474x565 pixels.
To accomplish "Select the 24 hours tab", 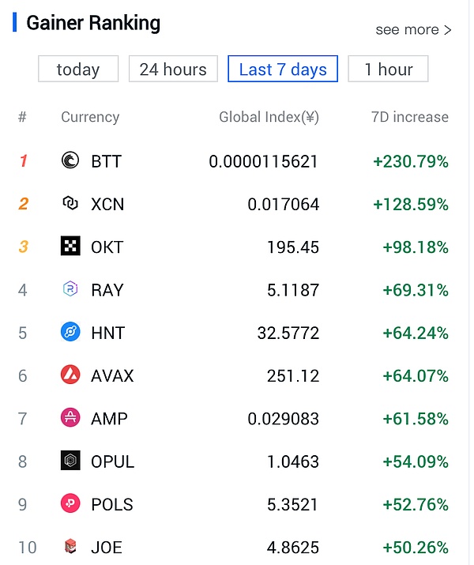I will pos(173,70).
